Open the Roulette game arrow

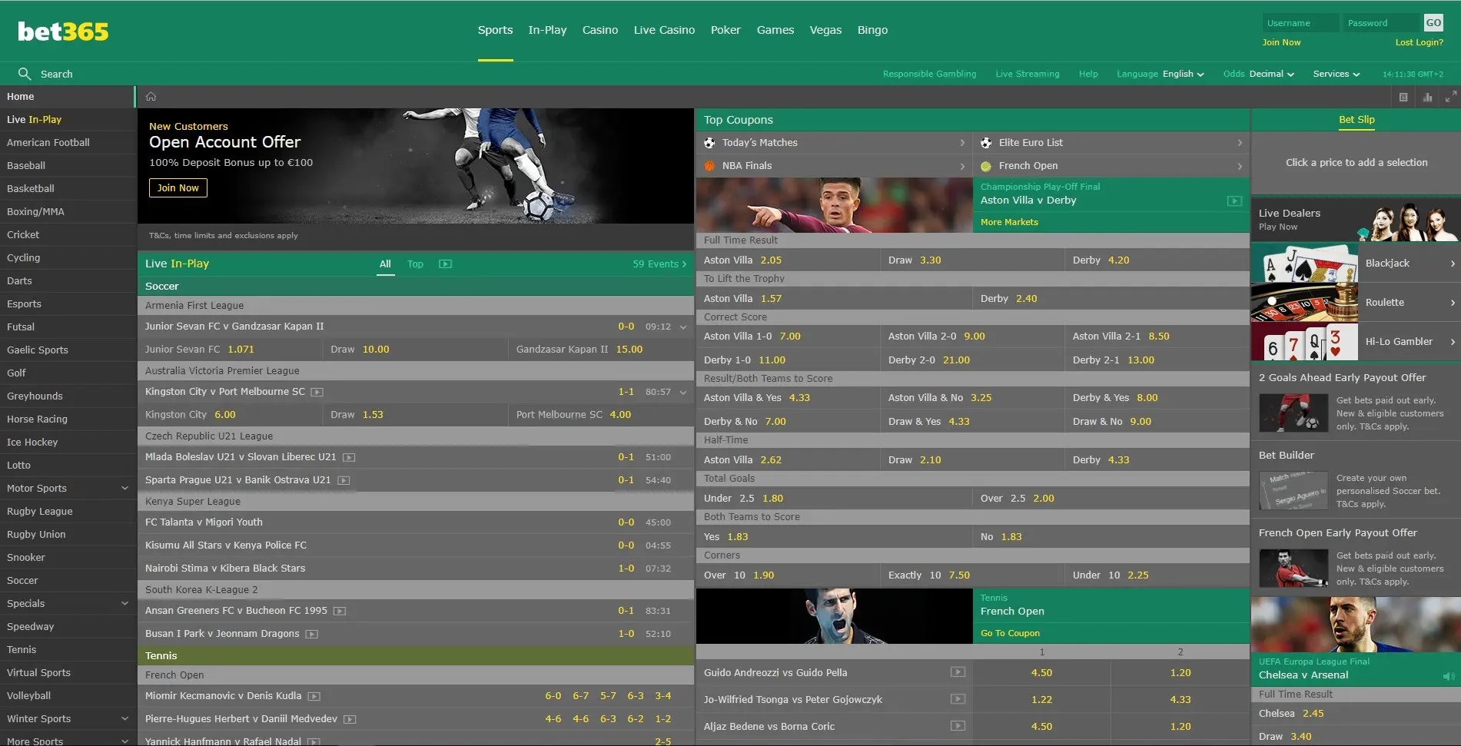(x=1453, y=303)
